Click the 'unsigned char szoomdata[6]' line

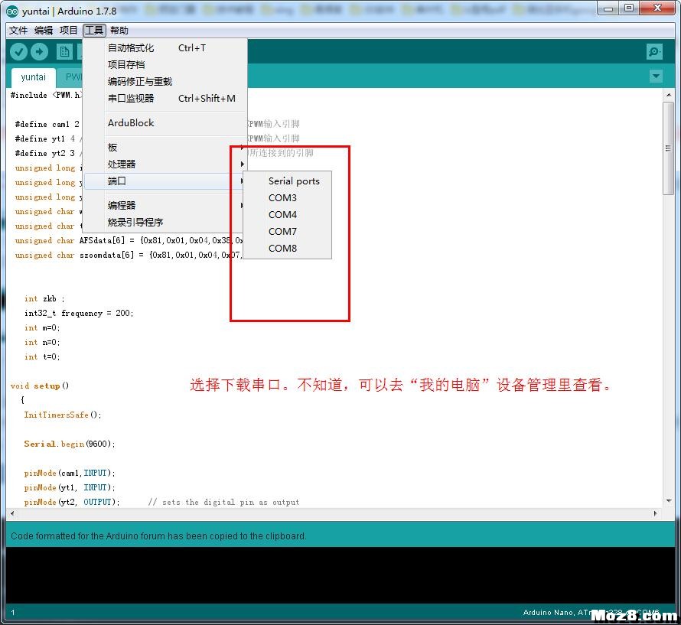[x=129, y=255]
